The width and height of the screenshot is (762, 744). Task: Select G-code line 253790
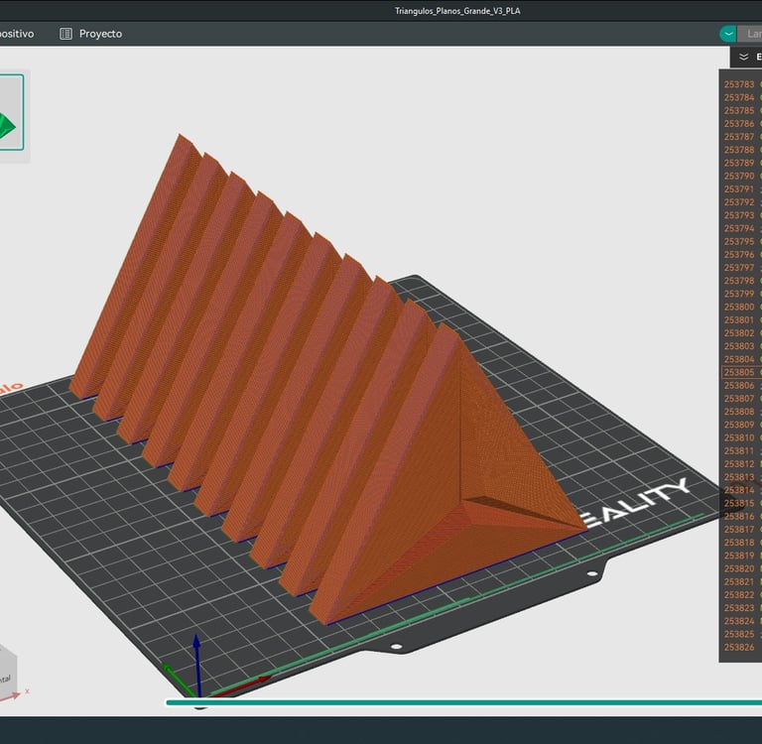739,176
